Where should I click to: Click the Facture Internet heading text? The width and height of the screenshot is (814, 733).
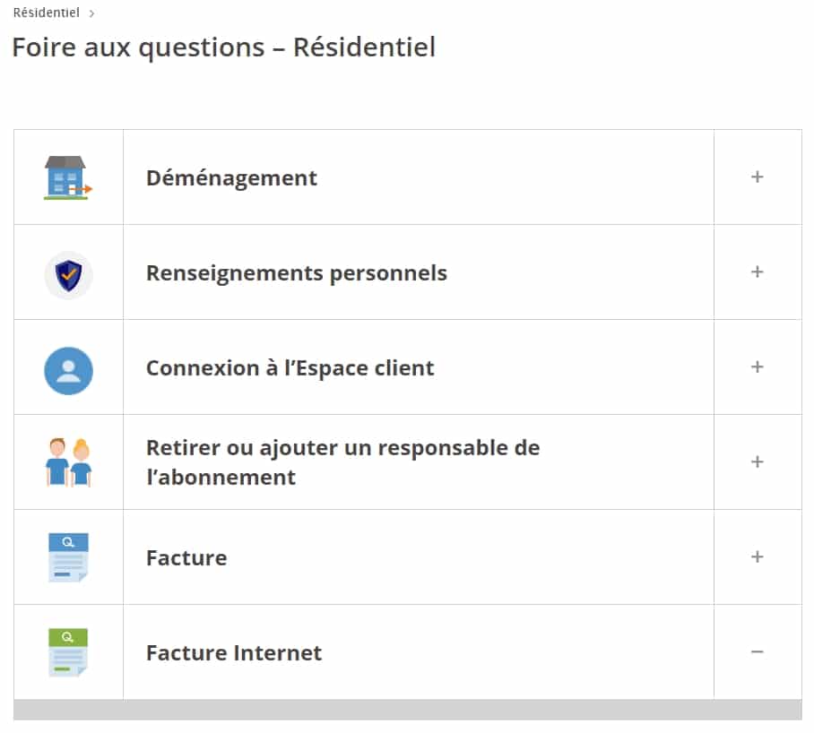tap(233, 652)
